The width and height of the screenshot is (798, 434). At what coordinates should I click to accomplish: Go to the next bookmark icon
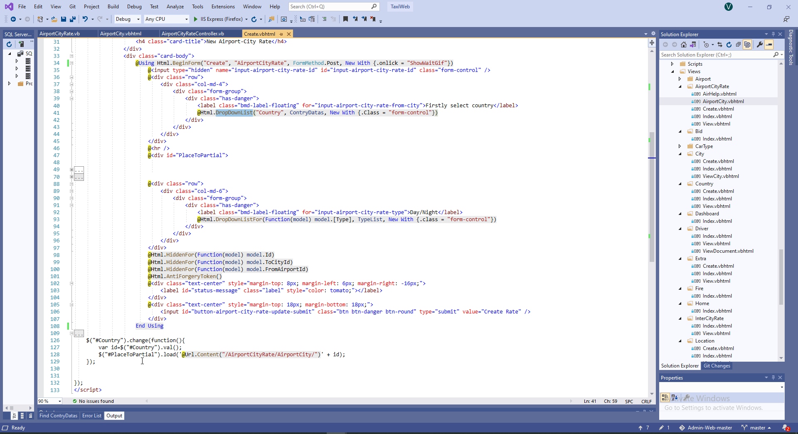click(364, 19)
